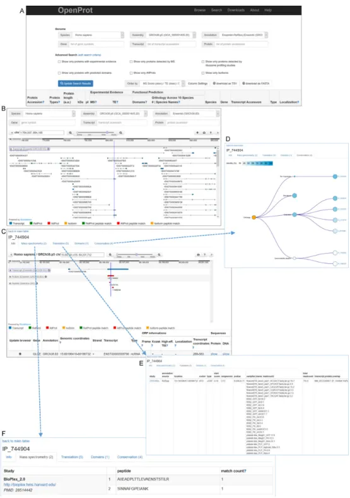Screen dimensions: 350x498
Task: Click chr coordinates field in panel B
Action: [x=42, y=133]
